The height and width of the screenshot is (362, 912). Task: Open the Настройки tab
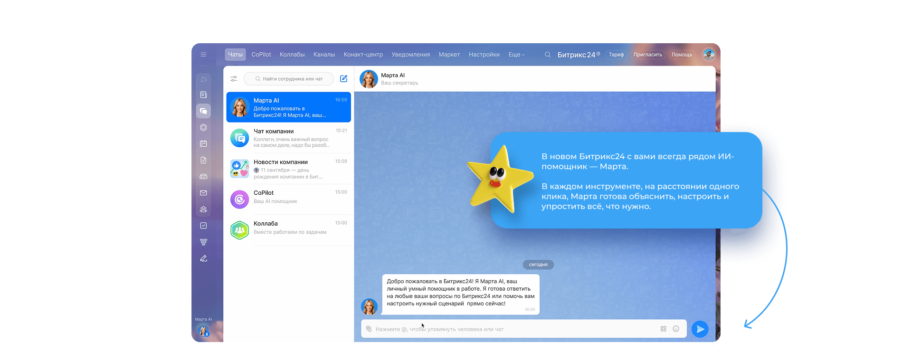click(x=484, y=55)
